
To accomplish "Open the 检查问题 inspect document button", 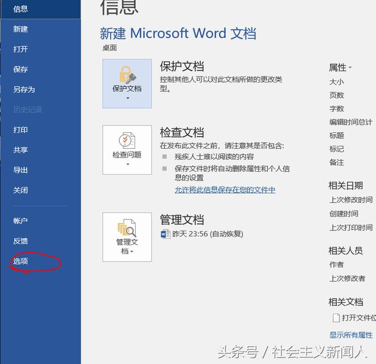I will pyautogui.click(x=127, y=150).
